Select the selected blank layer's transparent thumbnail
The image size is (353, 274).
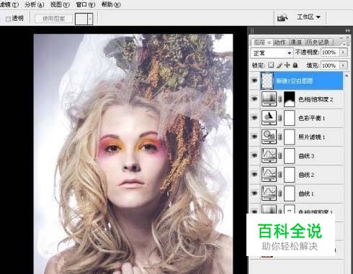point(267,81)
